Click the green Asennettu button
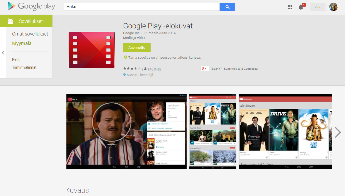345x196 pixels. coord(137,48)
